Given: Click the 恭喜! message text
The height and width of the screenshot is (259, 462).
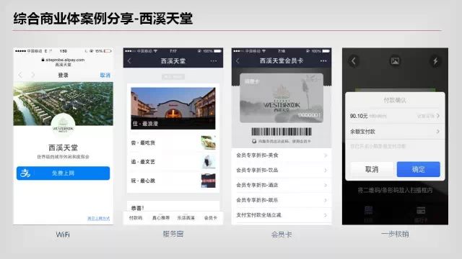Looking at the screenshot, I should [138, 208].
